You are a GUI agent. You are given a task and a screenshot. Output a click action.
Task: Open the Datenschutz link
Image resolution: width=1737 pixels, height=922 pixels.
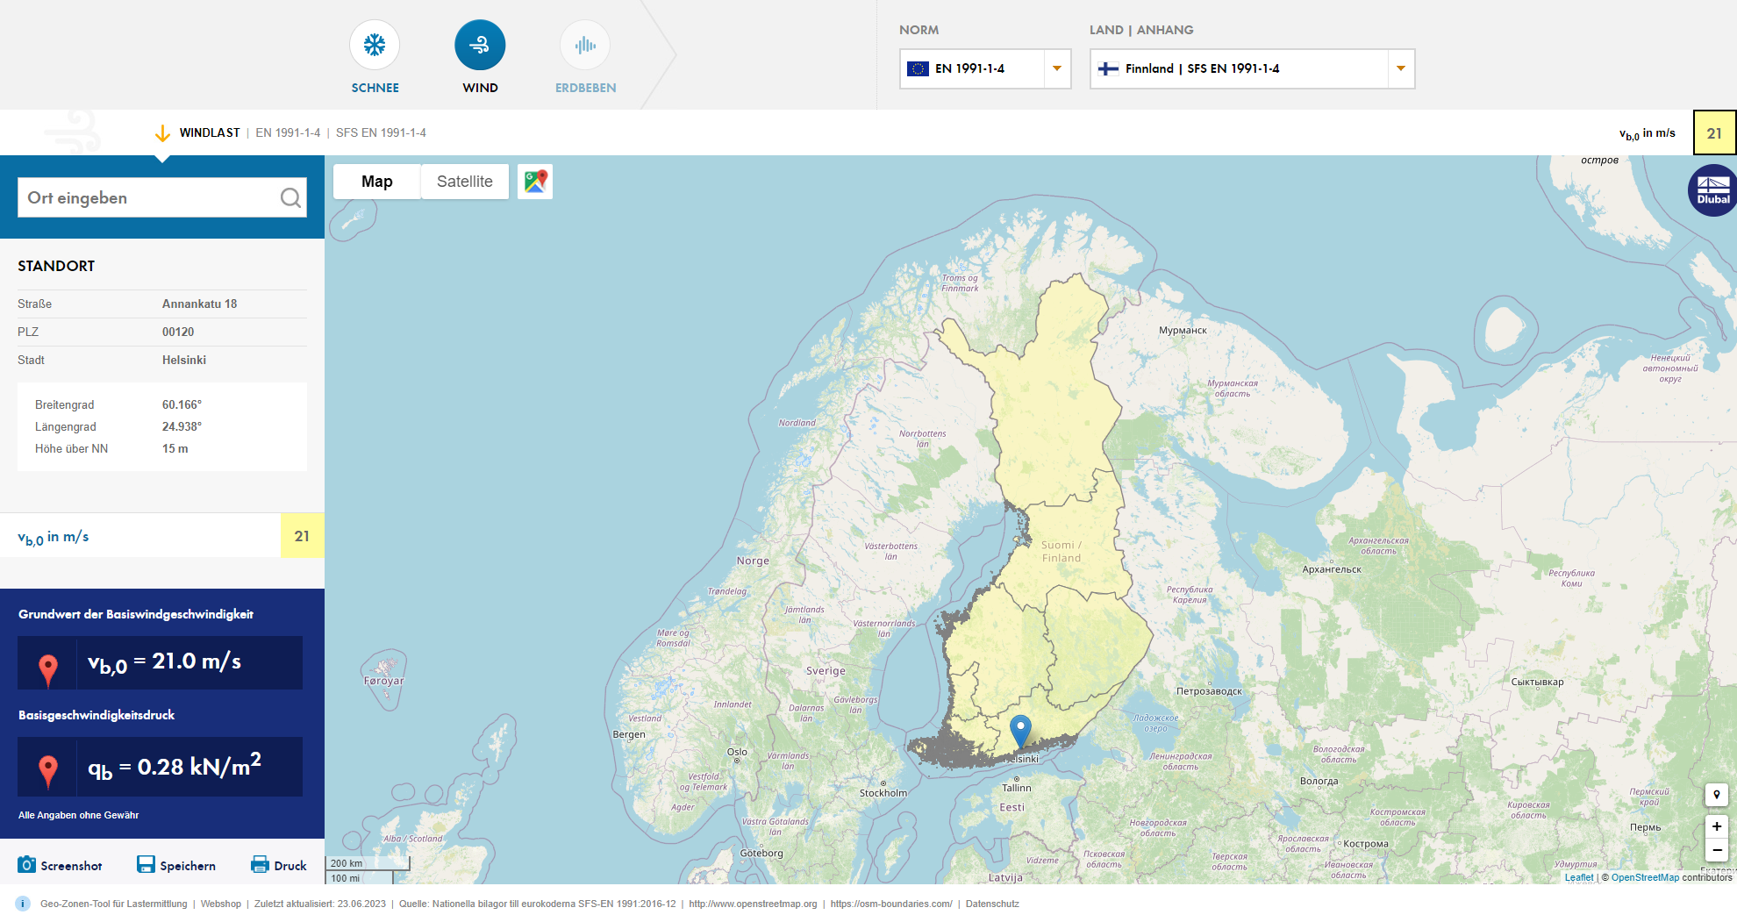coord(990,904)
